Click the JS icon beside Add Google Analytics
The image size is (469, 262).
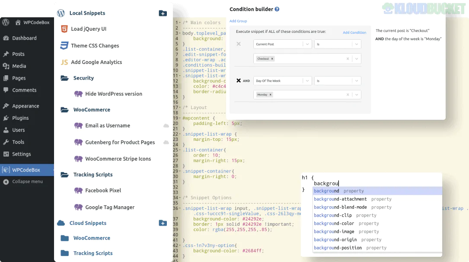[64, 62]
